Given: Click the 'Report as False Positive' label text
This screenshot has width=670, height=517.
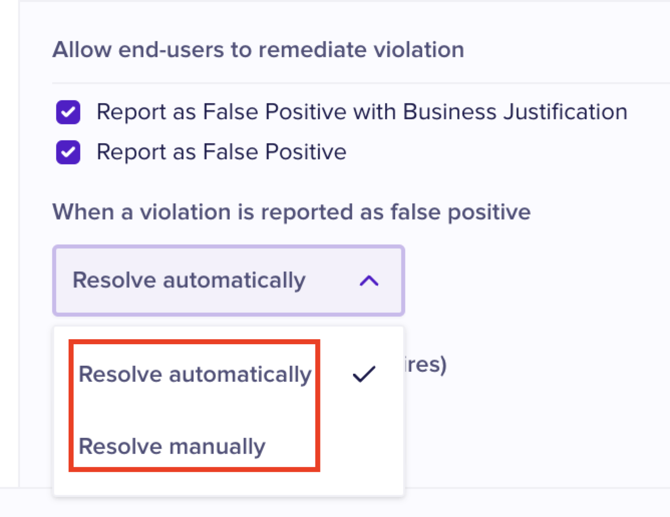Looking at the screenshot, I should tap(221, 152).
